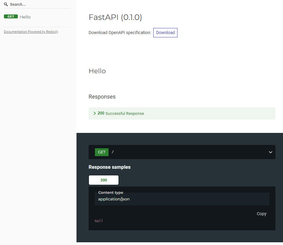Viewport: 283px width, 245px height.
Task: Click the FastAPI (0.1.0) title
Action: (115, 17)
